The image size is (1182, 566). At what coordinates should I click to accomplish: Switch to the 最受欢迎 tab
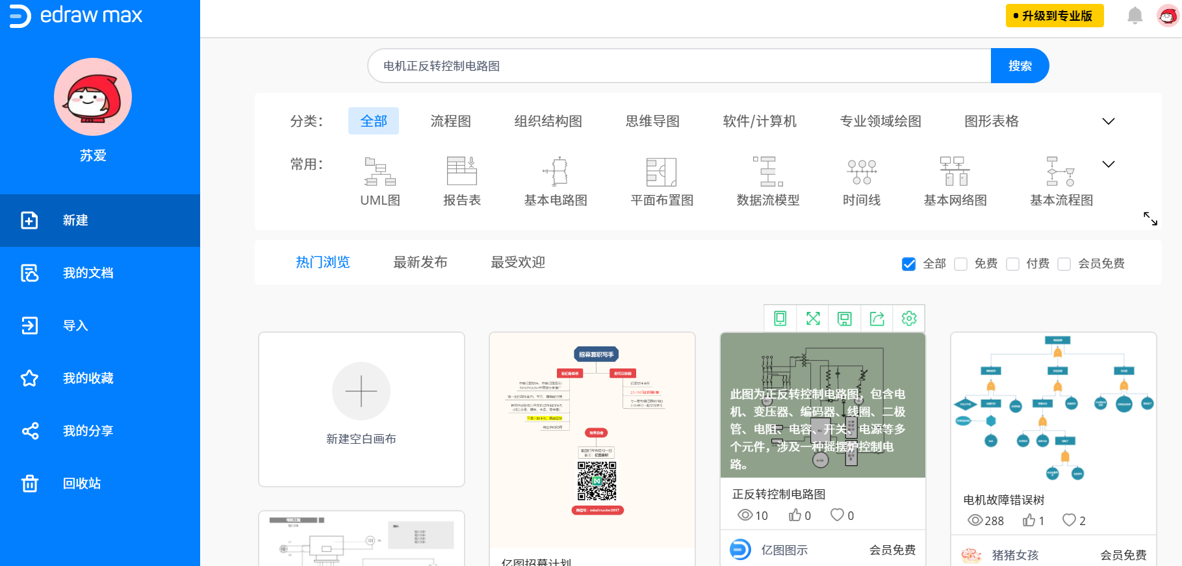click(x=518, y=263)
